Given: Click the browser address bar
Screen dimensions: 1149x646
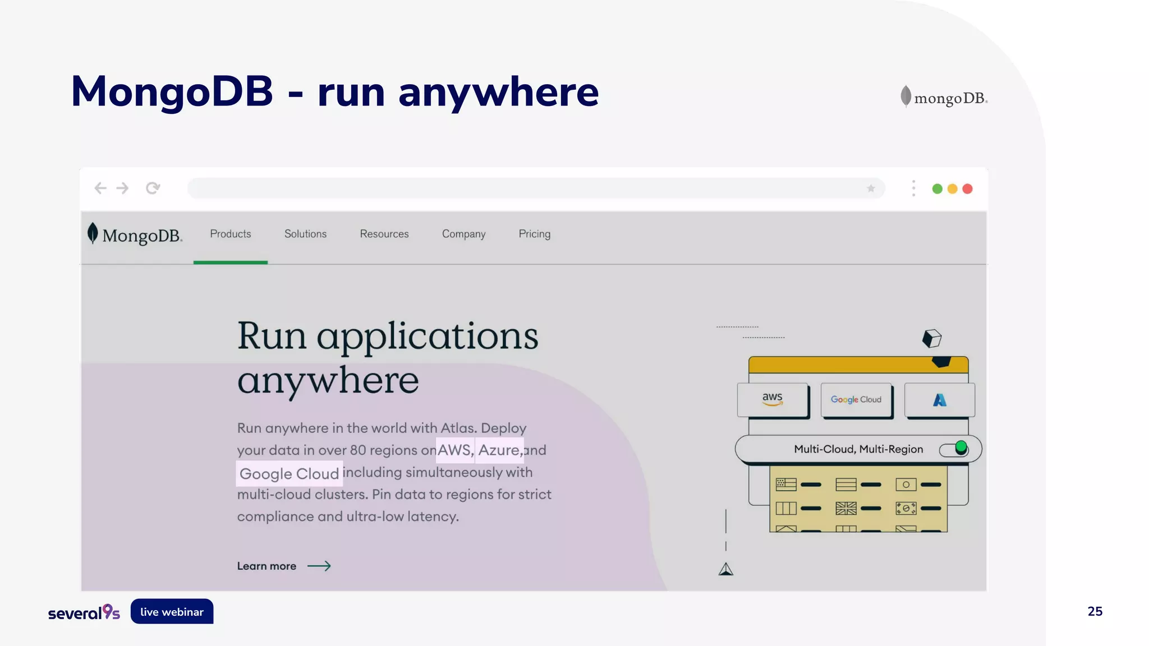Looking at the screenshot, I should (x=536, y=188).
